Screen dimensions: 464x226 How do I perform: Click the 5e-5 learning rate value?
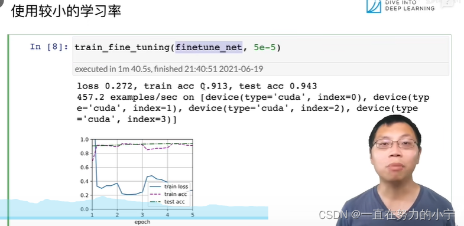coord(264,47)
